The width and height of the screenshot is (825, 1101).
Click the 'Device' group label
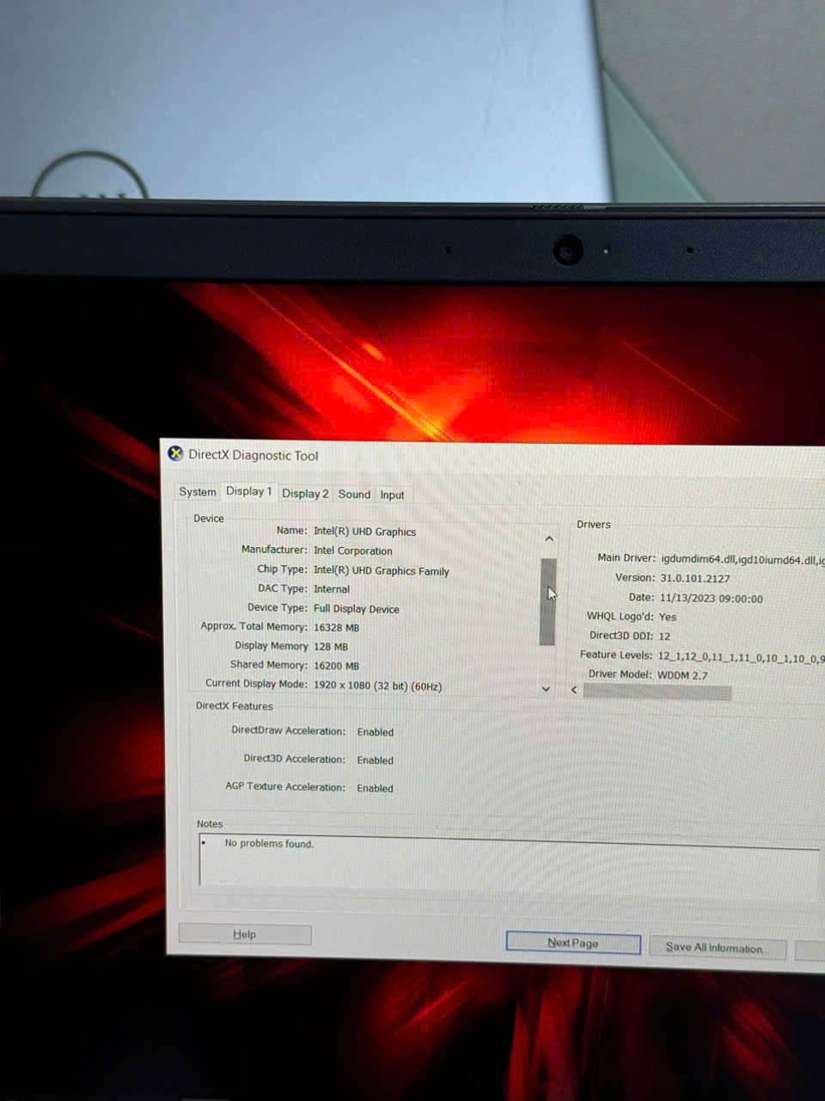[208, 519]
